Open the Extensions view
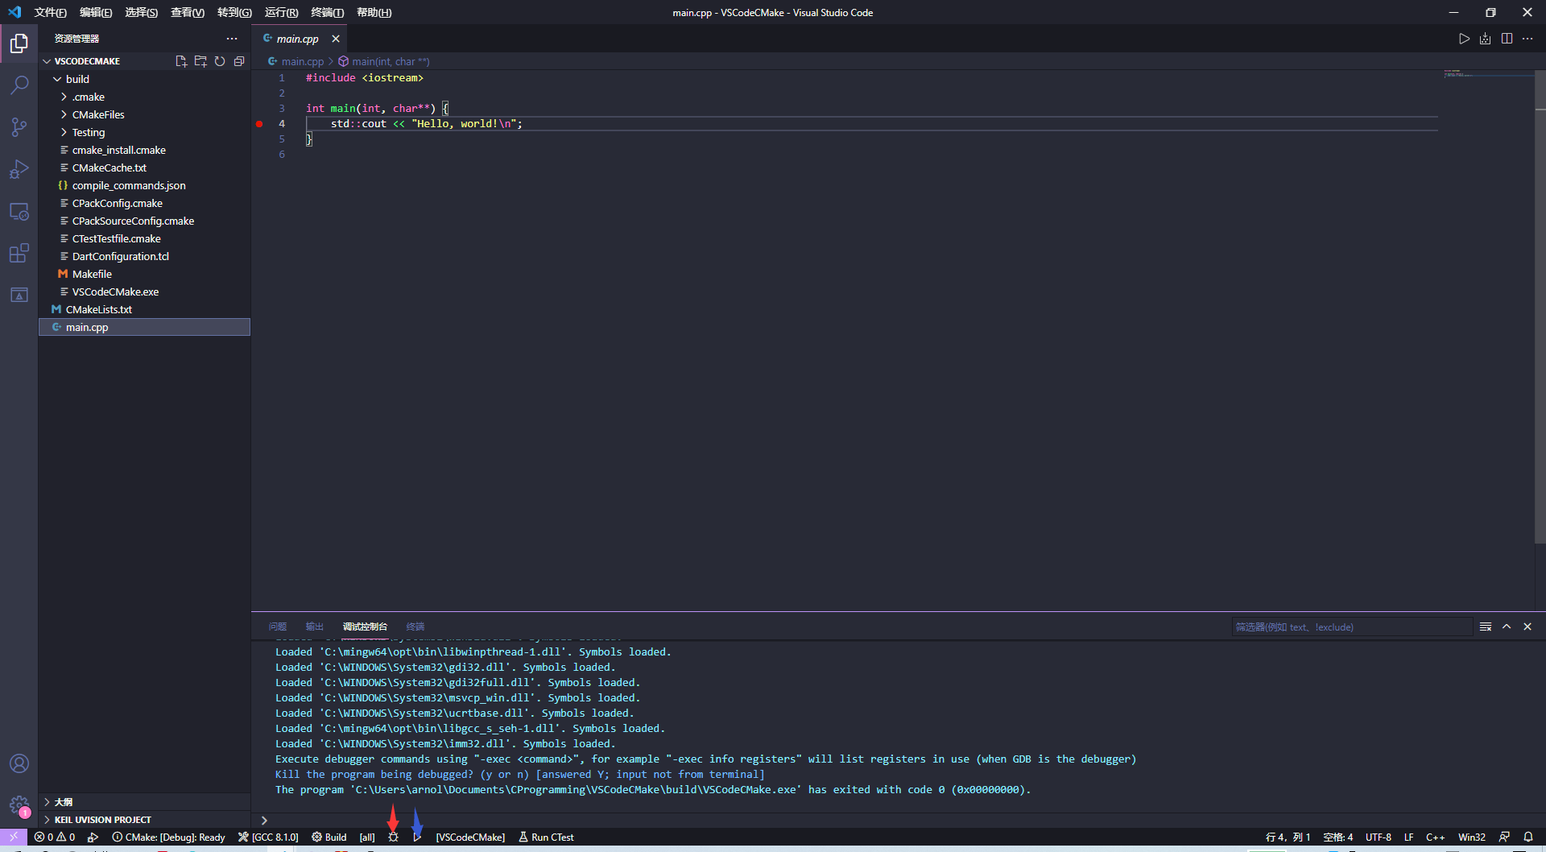Screen dimensions: 1546x852 (x=19, y=254)
